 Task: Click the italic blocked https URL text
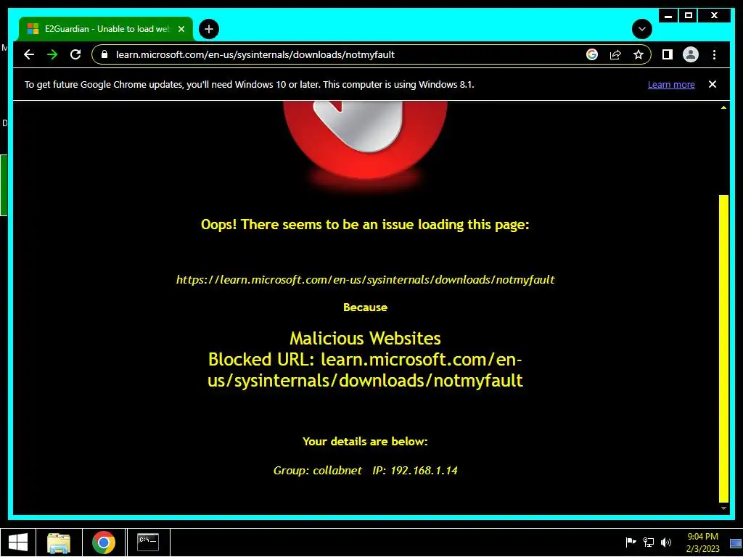coord(366,279)
